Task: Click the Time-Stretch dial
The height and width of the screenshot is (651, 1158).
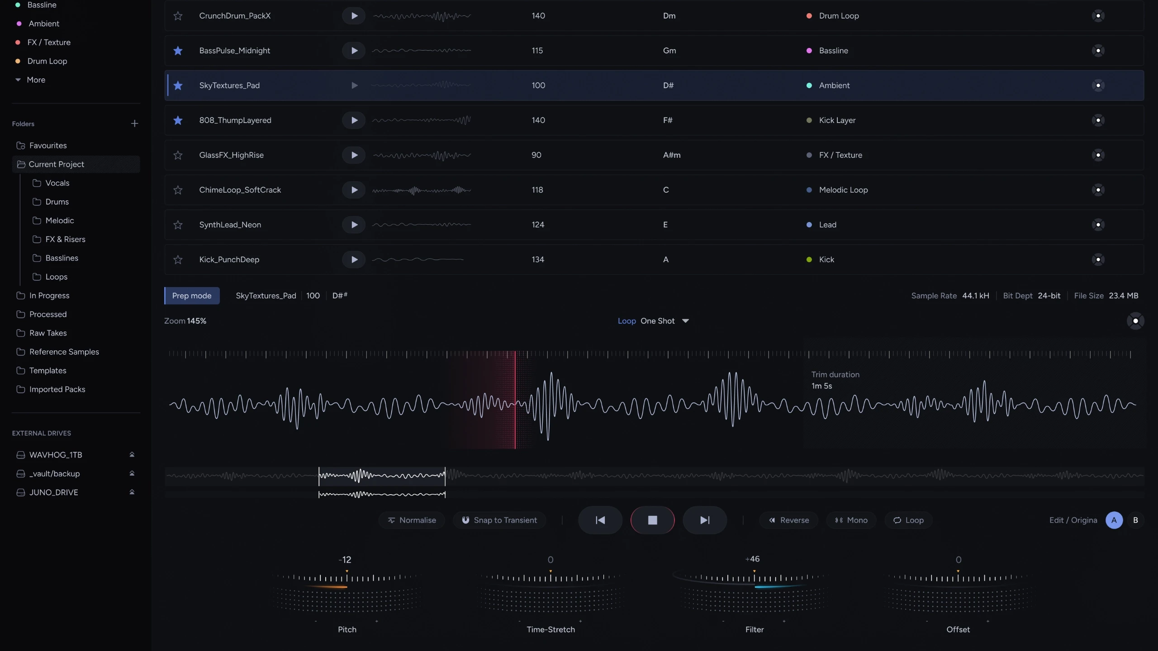Action: (x=551, y=592)
